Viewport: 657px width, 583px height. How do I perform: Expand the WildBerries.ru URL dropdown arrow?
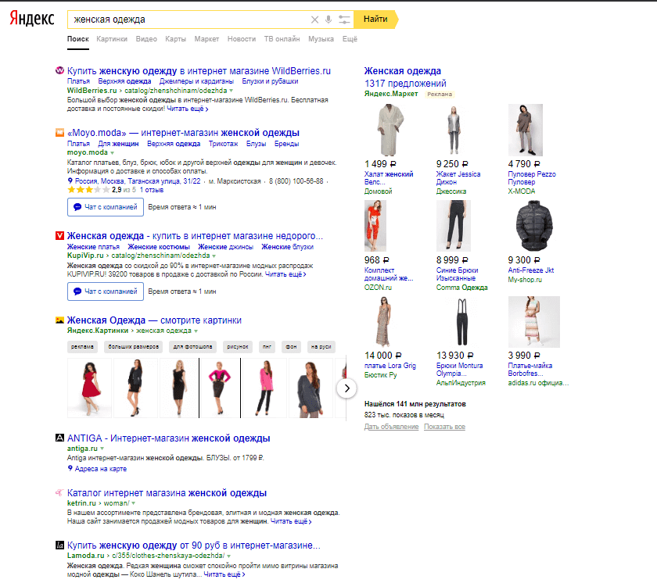coord(232,91)
